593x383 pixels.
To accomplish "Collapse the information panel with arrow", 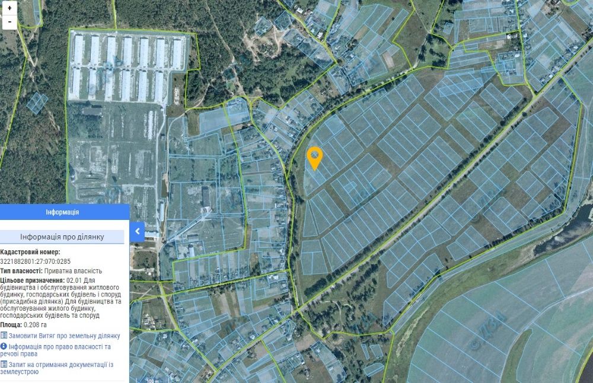I will [138, 231].
